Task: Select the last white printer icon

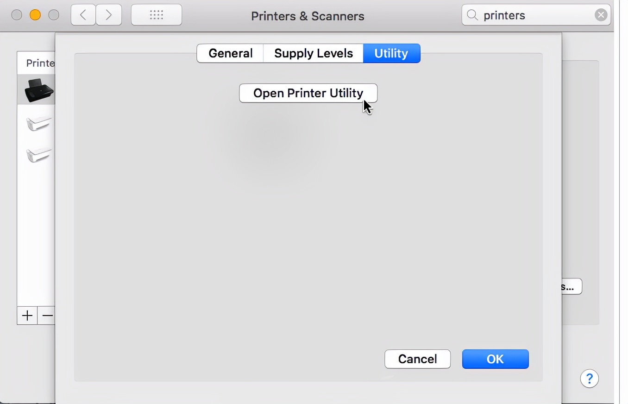Action: click(x=39, y=154)
